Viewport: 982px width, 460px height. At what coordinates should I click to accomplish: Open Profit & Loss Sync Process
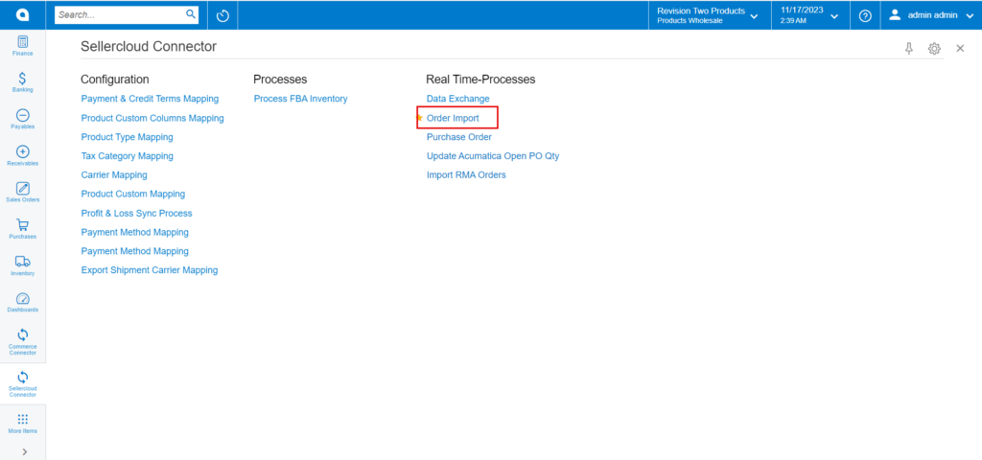coord(136,214)
